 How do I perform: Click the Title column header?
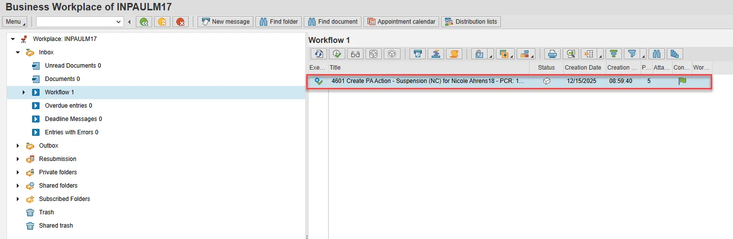tap(429, 68)
